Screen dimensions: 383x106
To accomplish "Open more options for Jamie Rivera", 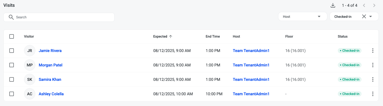I will (x=373, y=51).
